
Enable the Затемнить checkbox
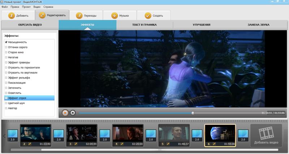(6, 88)
